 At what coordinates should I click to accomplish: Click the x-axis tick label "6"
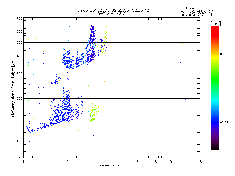[137, 162]
